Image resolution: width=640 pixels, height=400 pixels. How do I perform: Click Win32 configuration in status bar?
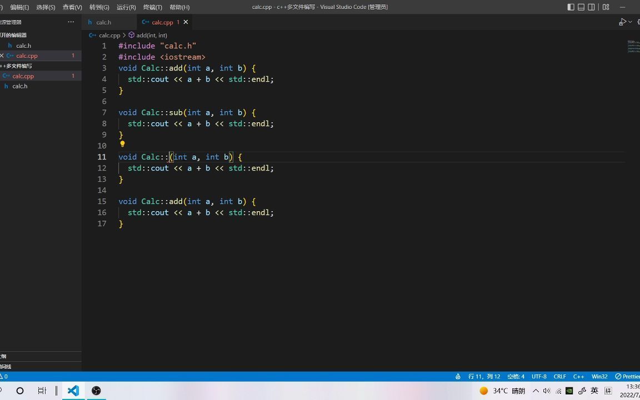[x=599, y=376]
